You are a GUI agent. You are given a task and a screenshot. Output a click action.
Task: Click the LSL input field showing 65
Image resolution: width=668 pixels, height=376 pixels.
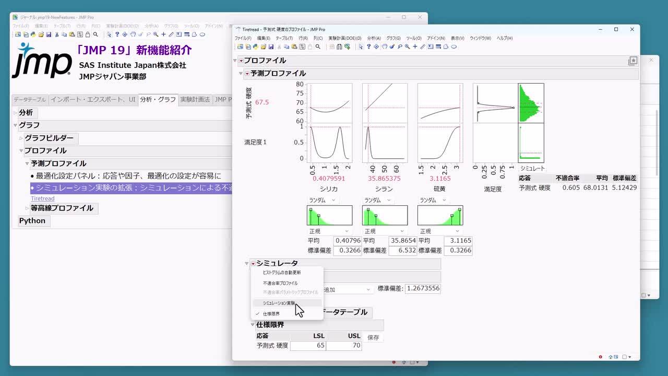tap(308, 344)
